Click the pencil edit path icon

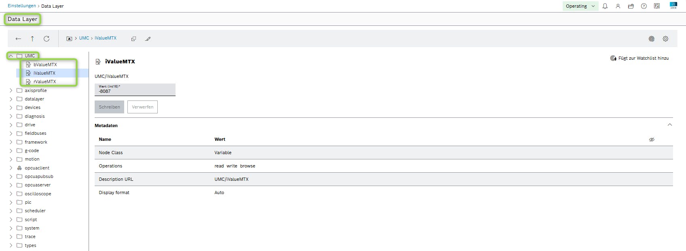(148, 39)
